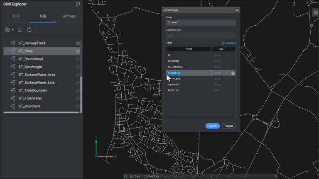This screenshot has width=319, height=179.
Task: Open the Geometry type dropdown
Action: pyautogui.click(x=201, y=36)
